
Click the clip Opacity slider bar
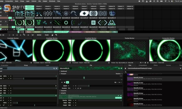point(99,100)
